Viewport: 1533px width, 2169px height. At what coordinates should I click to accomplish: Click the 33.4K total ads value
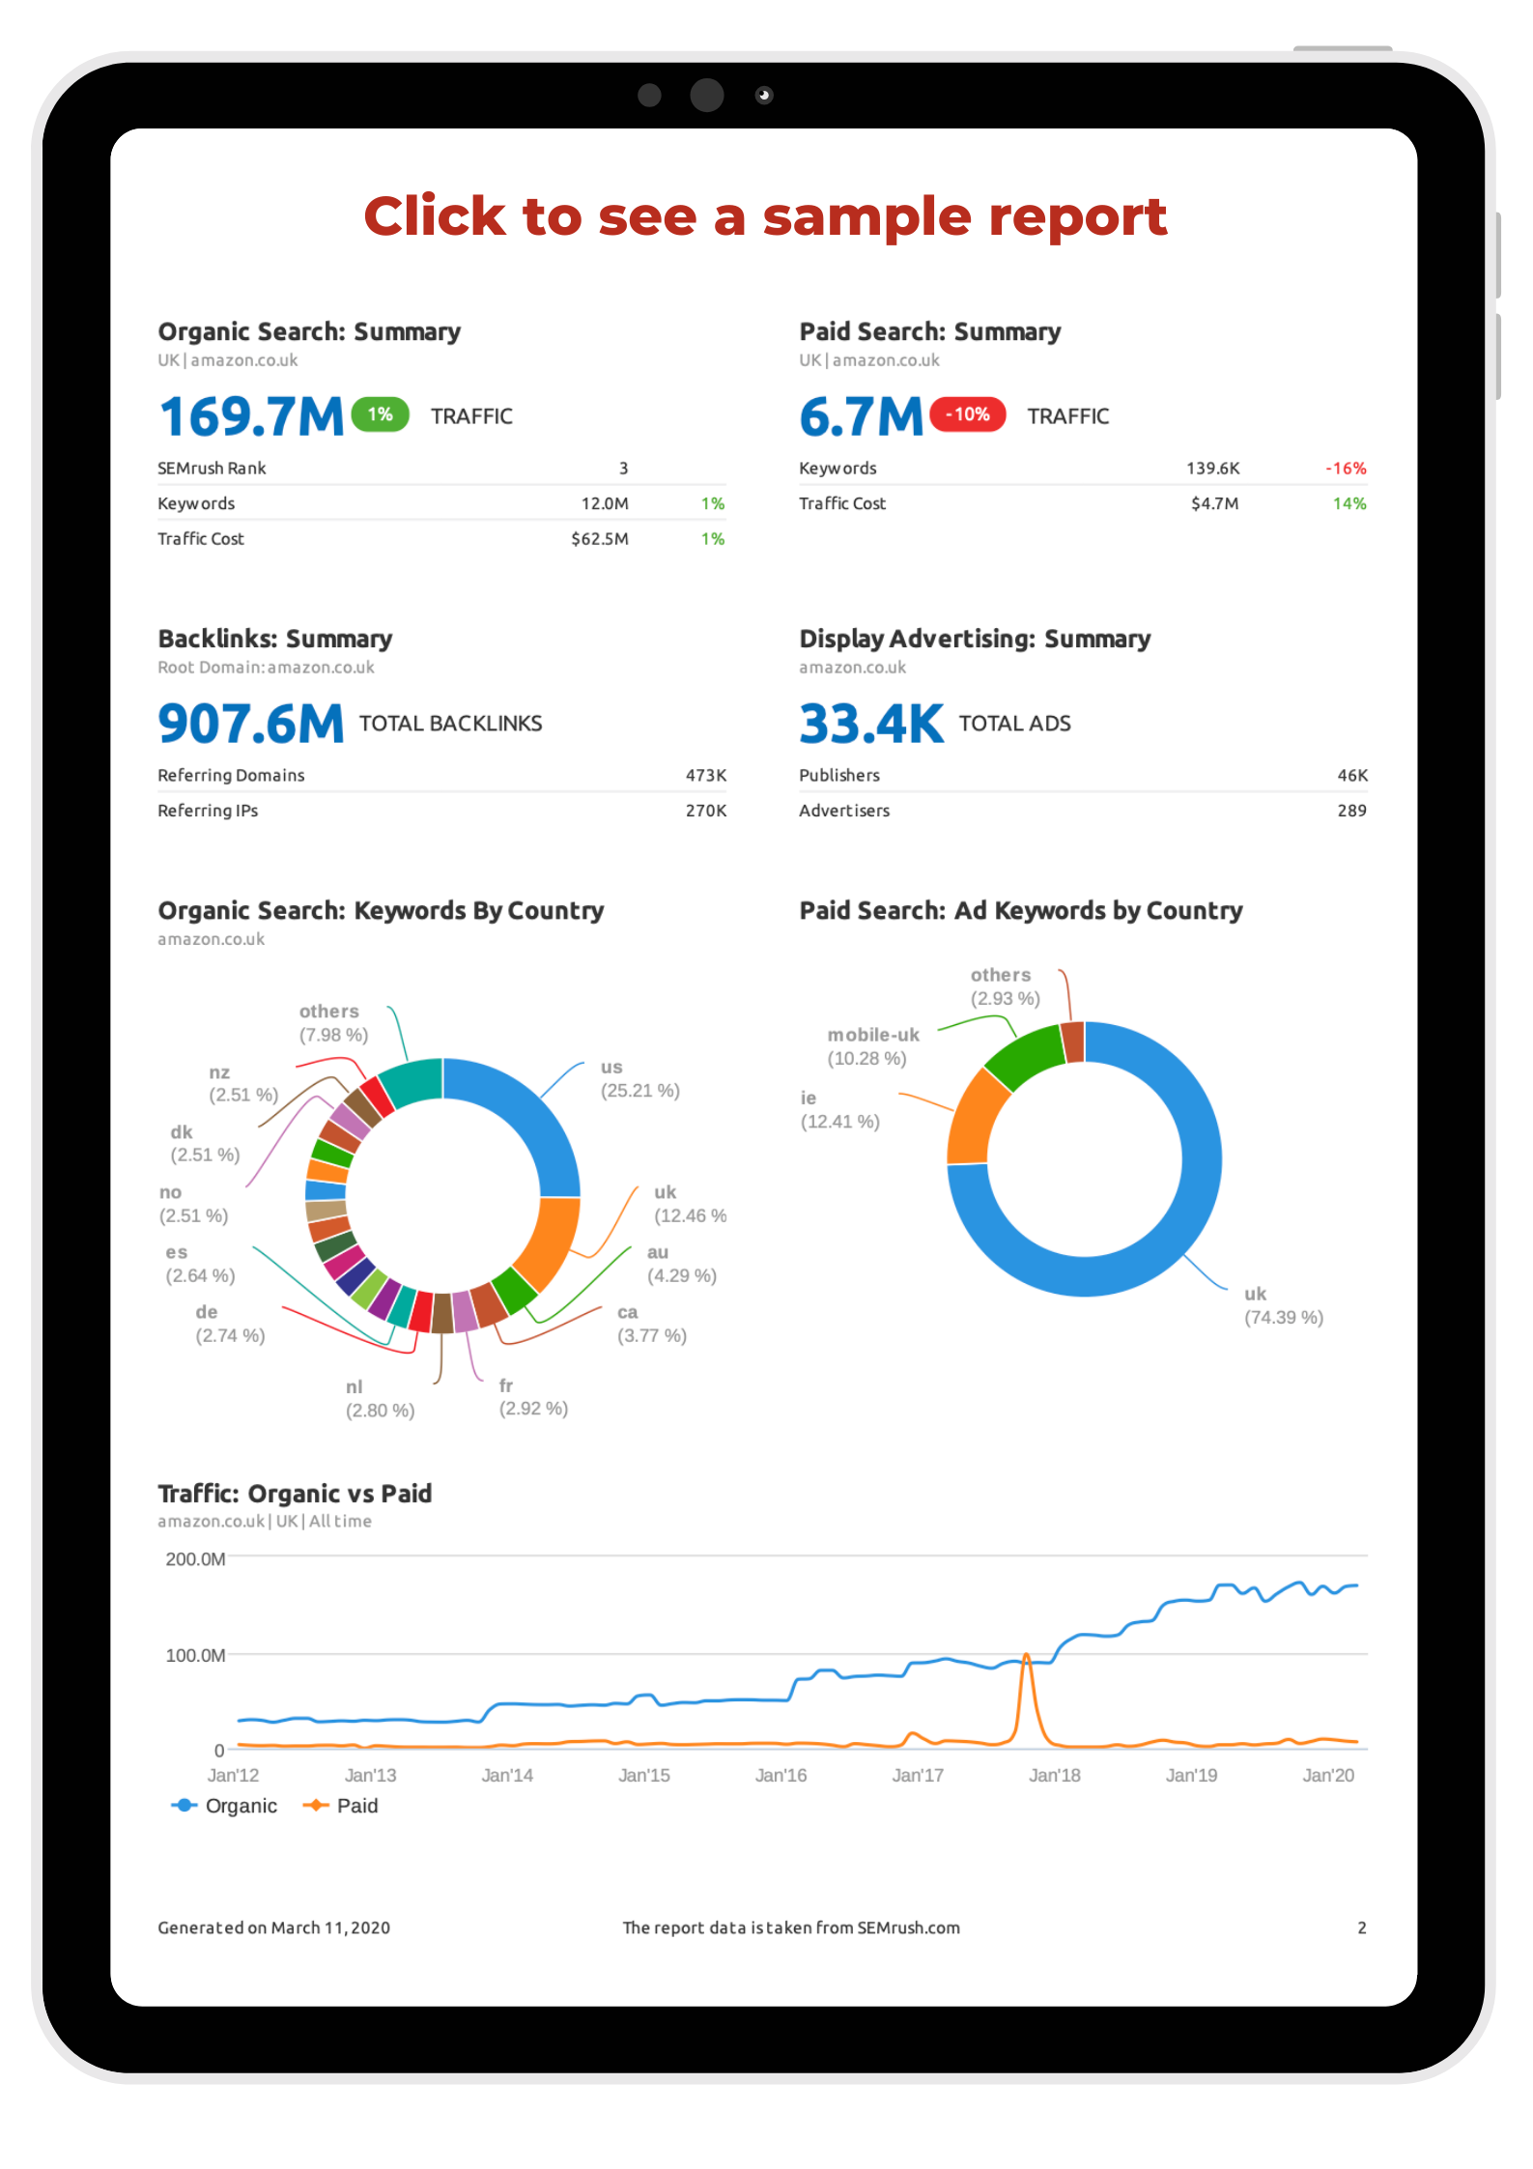(871, 724)
